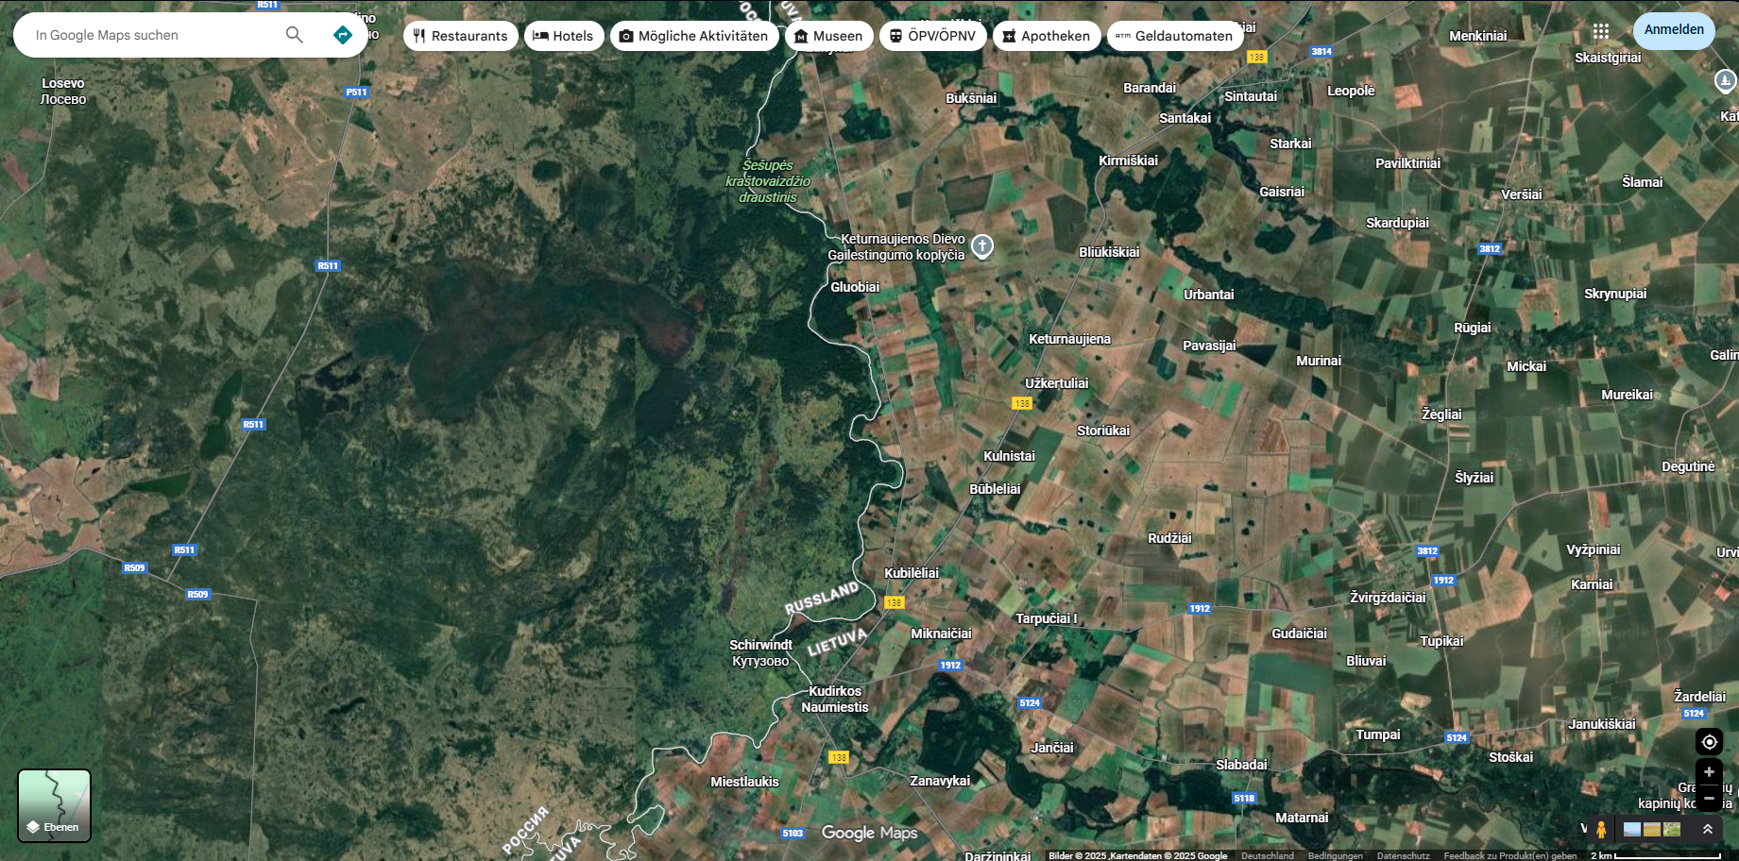Click the 5103 road shield
This screenshot has height=861, width=1739.
(x=793, y=834)
